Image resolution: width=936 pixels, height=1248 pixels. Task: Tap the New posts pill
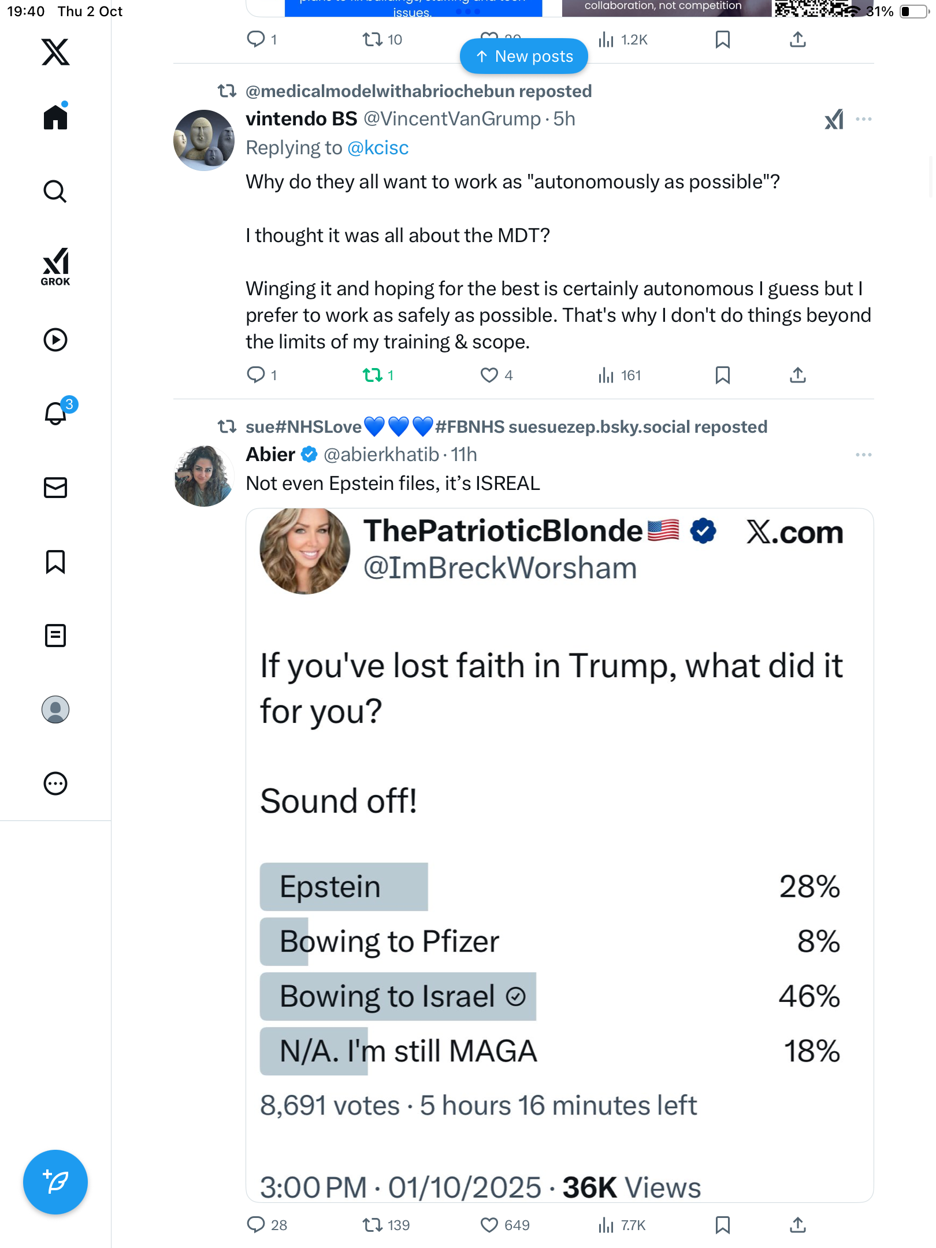(x=524, y=56)
